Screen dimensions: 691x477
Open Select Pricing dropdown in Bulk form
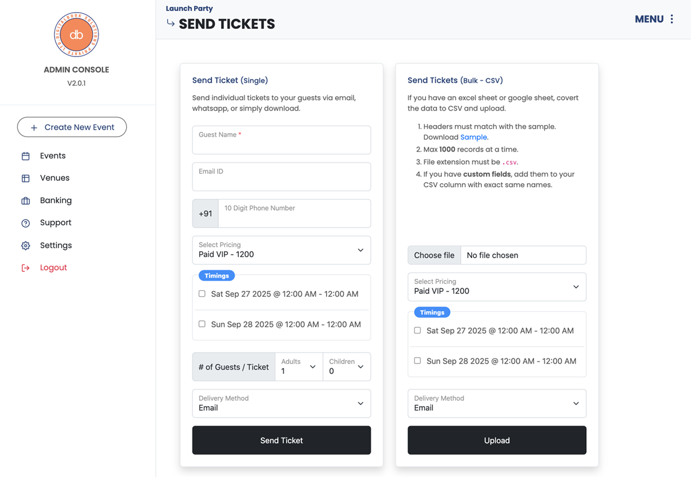coord(496,287)
